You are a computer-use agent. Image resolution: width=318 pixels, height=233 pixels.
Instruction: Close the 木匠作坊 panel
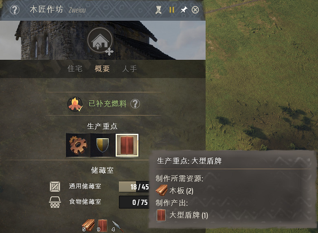point(195,10)
